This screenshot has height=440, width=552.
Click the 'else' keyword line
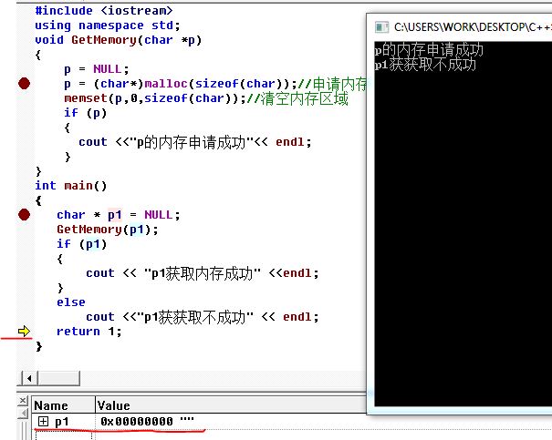click(x=71, y=302)
